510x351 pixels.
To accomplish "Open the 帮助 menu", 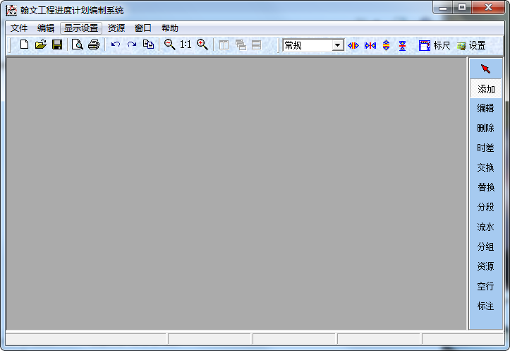I will [170, 28].
